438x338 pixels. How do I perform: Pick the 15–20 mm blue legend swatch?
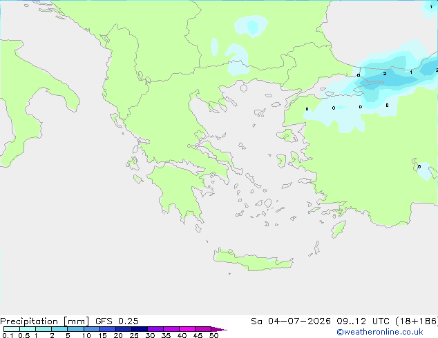click(x=108, y=329)
